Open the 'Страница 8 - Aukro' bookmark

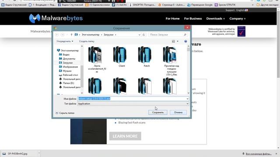click(x=171, y=5)
